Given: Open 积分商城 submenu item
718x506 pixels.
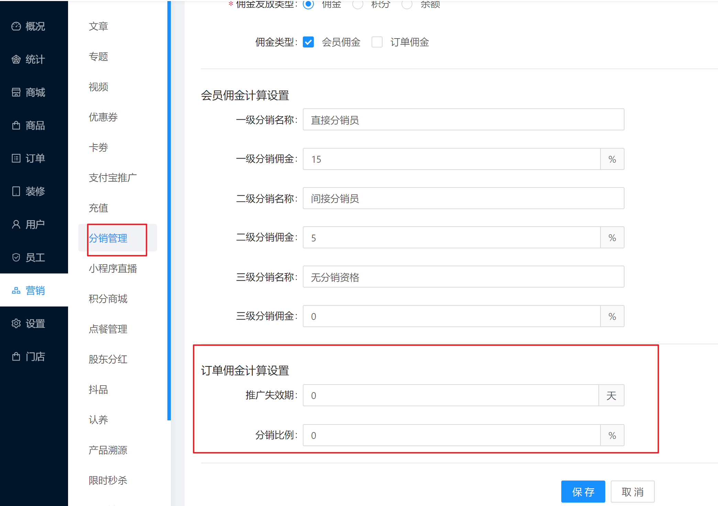Looking at the screenshot, I should [108, 299].
